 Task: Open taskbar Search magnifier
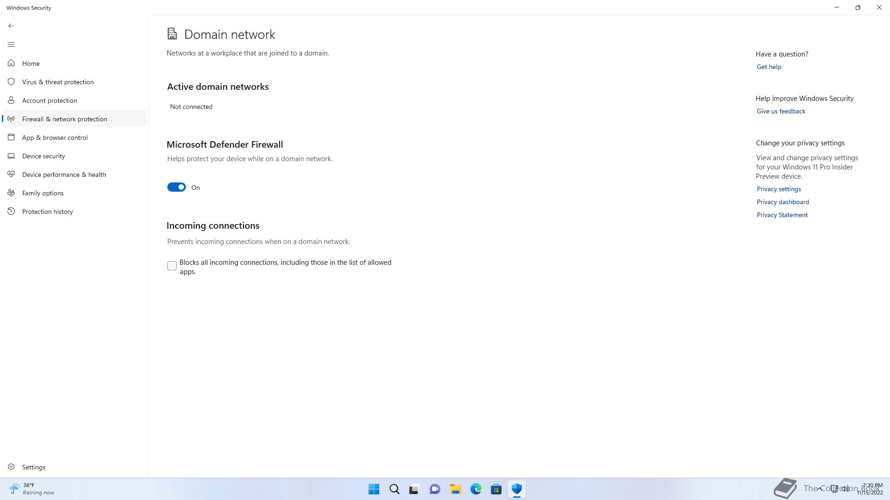394,489
